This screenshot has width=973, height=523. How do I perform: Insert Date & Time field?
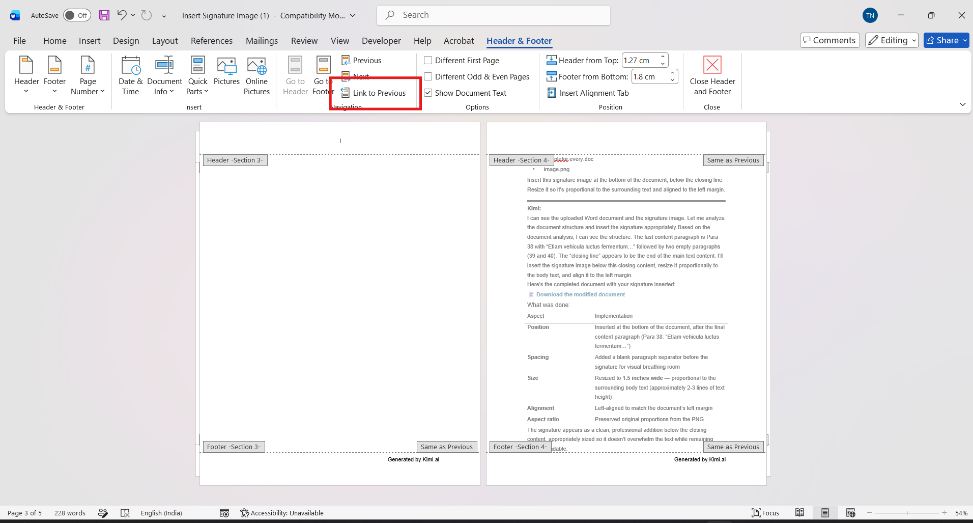tap(131, 75)
